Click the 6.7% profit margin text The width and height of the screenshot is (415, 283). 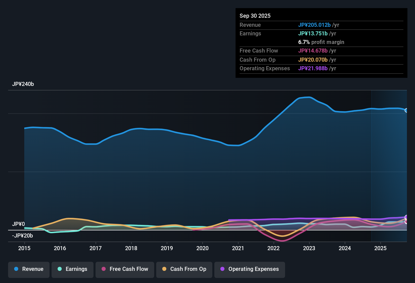click(321, 42)
